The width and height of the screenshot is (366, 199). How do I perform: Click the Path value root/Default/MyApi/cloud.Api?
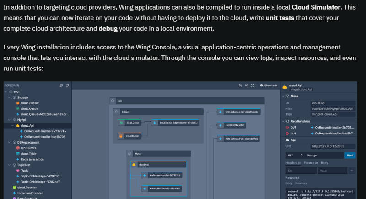click(x=333, y=109)
